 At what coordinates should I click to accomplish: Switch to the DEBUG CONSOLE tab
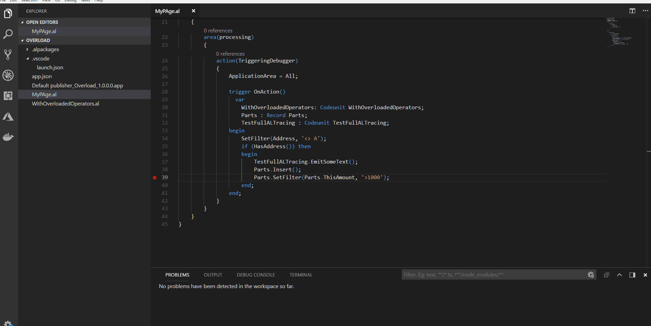256,275
